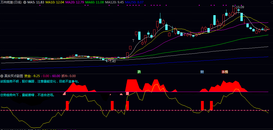Open the 涨榜 info marker
The image size is (273, 130).
click(x=225, y=72)
